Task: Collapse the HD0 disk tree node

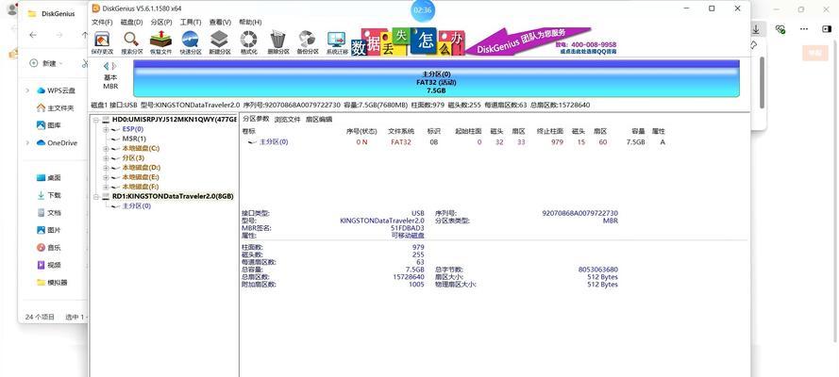Action: point(96,120)
